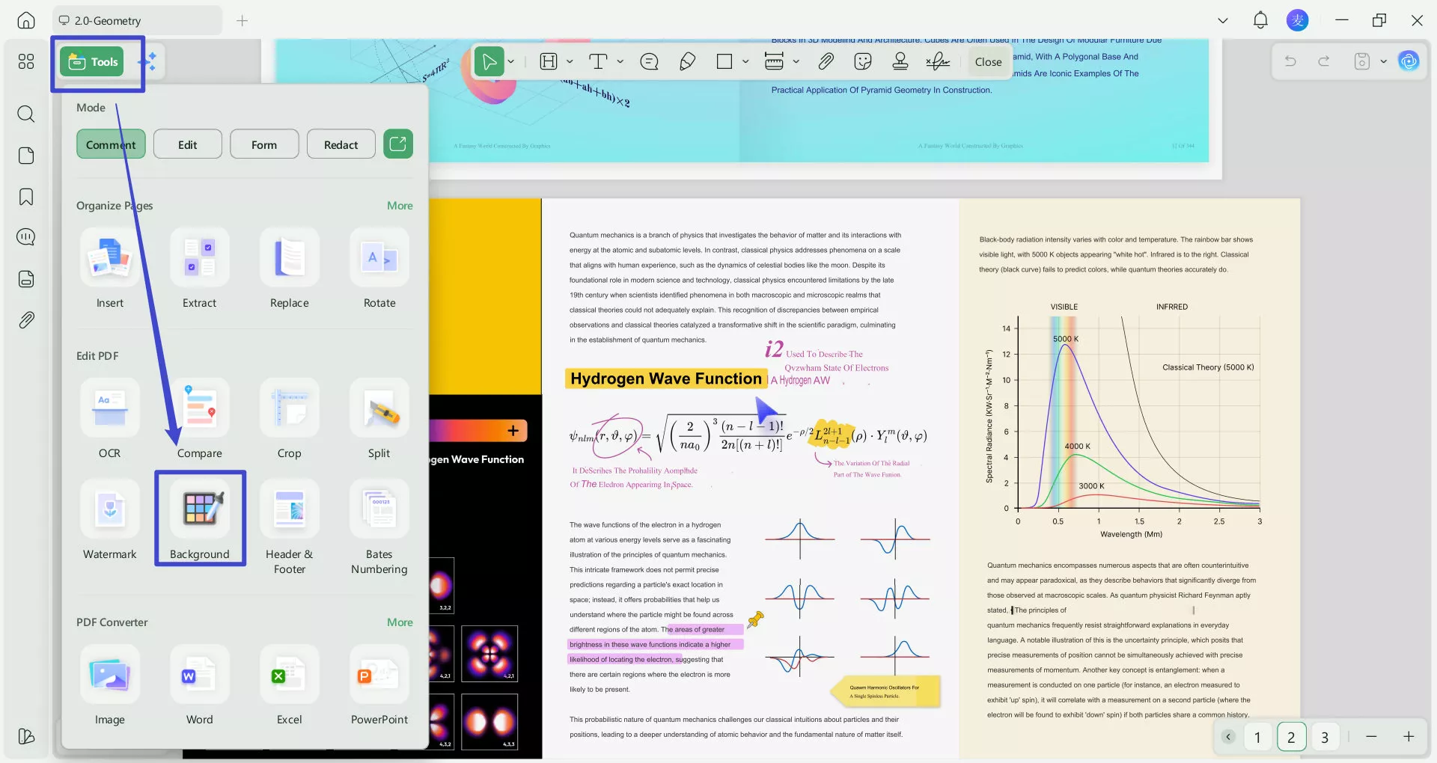Image resolution: width=1437 pixels, height=763 pixels.
Task: Add a new tab
Action: click(x=242, y=21)
